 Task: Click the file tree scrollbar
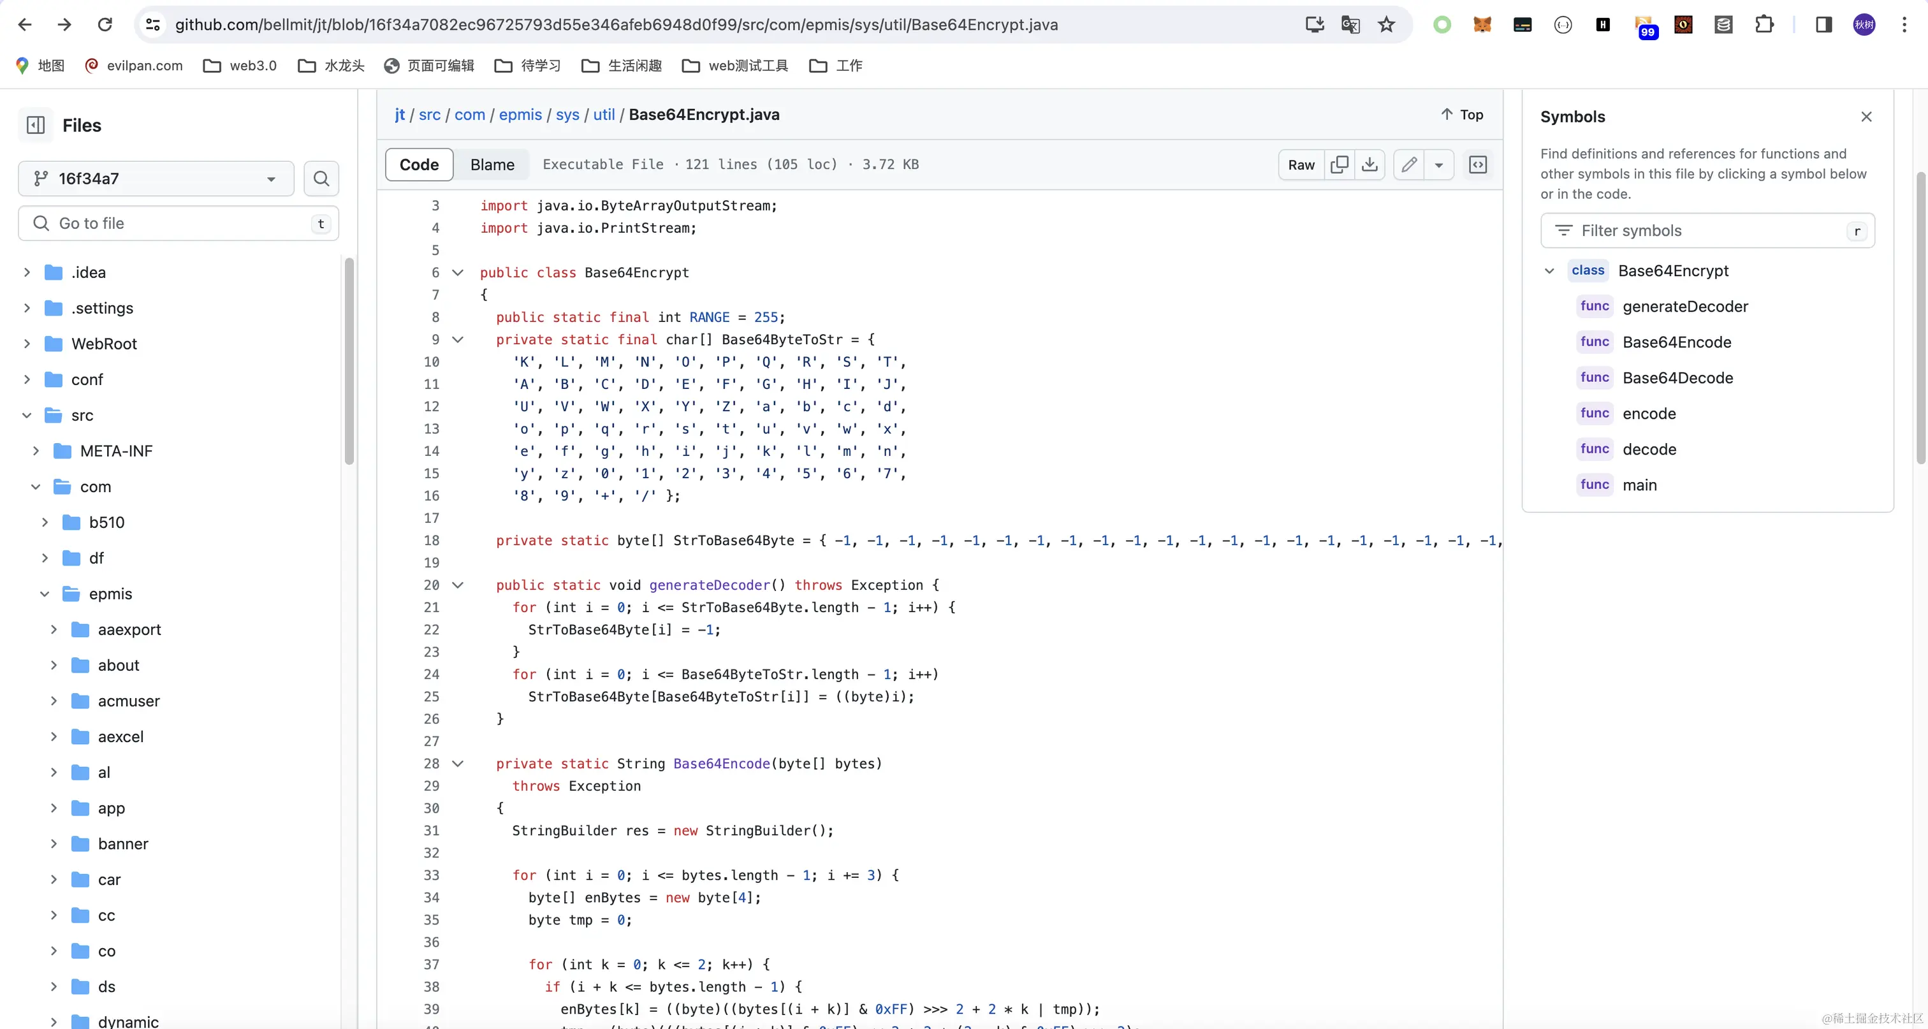click(x=349, y=361)
